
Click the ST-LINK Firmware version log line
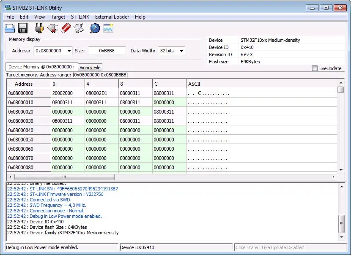click(55, 194)
